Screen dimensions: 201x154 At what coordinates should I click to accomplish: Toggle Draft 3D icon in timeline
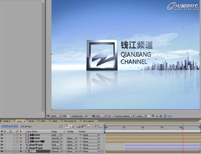(72, 126)
